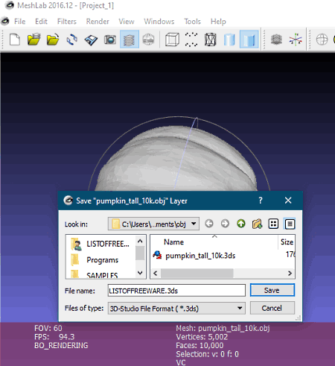Image resolution: width=335 pixels, height=366 pixels.
Task: Open the Windows menu
Action: (x=159, y=22)
